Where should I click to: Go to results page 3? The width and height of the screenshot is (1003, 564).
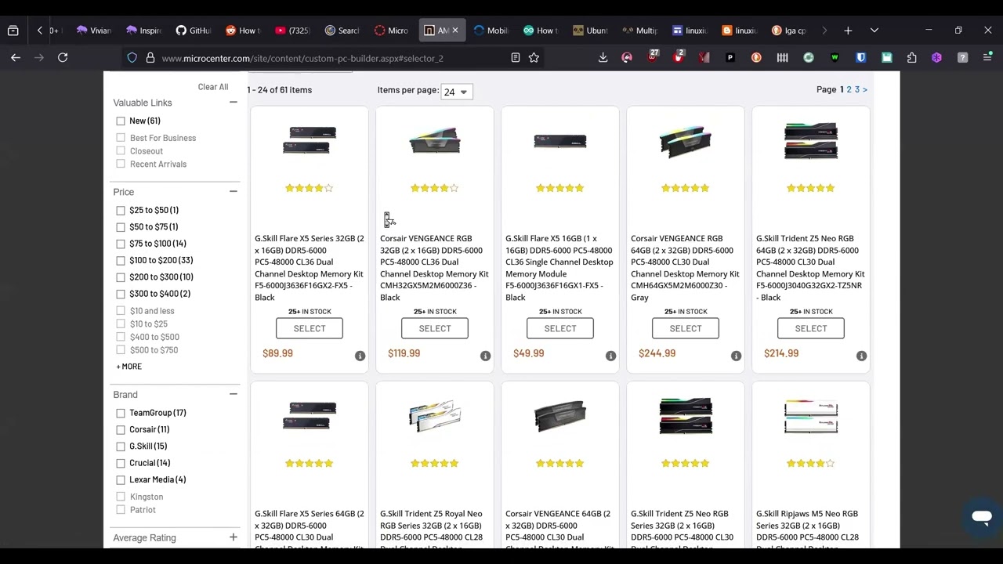tap(857, 89)
